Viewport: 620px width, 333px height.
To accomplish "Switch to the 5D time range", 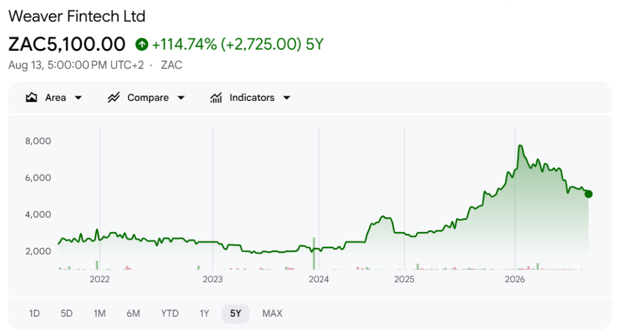I will pos(67,314).
